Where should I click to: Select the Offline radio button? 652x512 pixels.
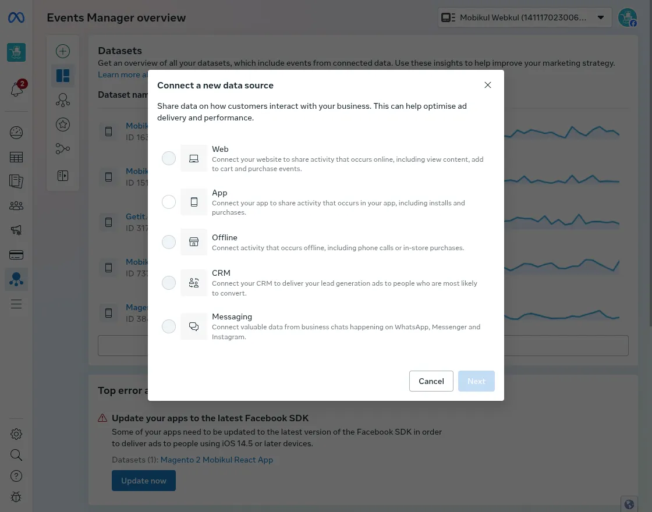tap(169, 242)
